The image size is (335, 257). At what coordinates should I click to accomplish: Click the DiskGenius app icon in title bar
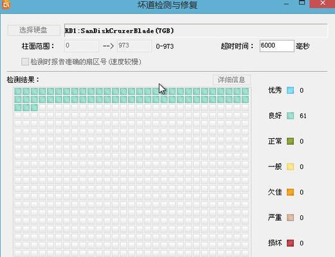tap(6, 4)
